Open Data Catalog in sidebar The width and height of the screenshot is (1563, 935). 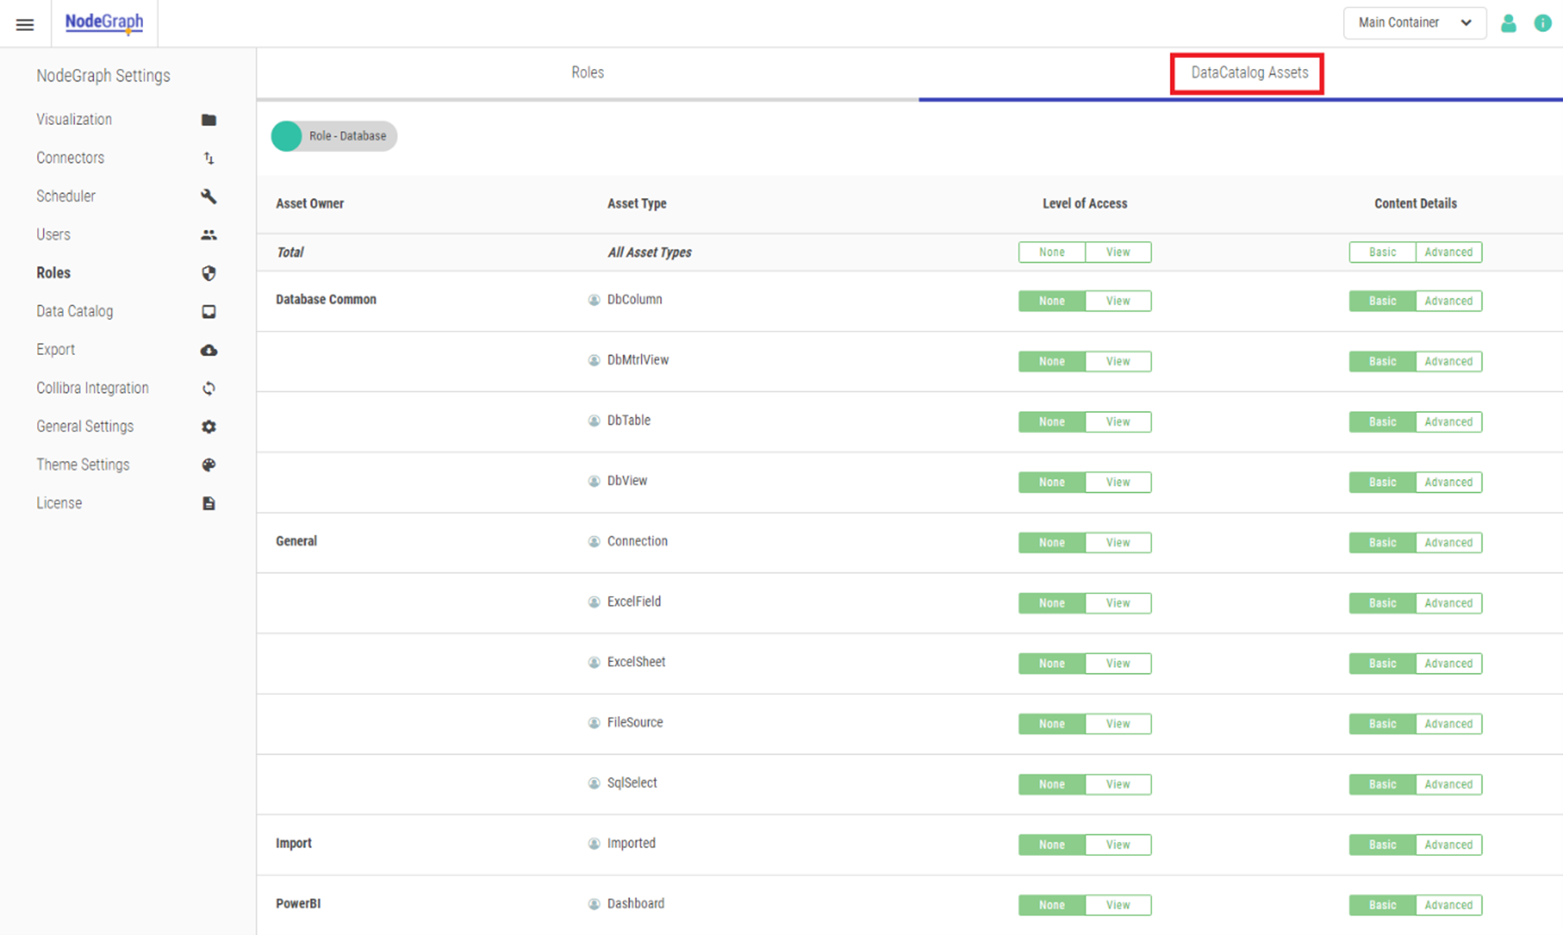[x=75, y=311]
